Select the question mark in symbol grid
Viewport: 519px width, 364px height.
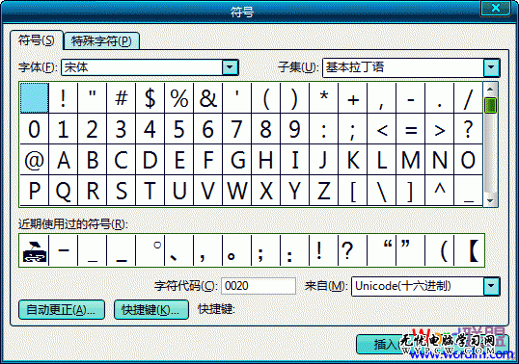[x=468, y=129]
